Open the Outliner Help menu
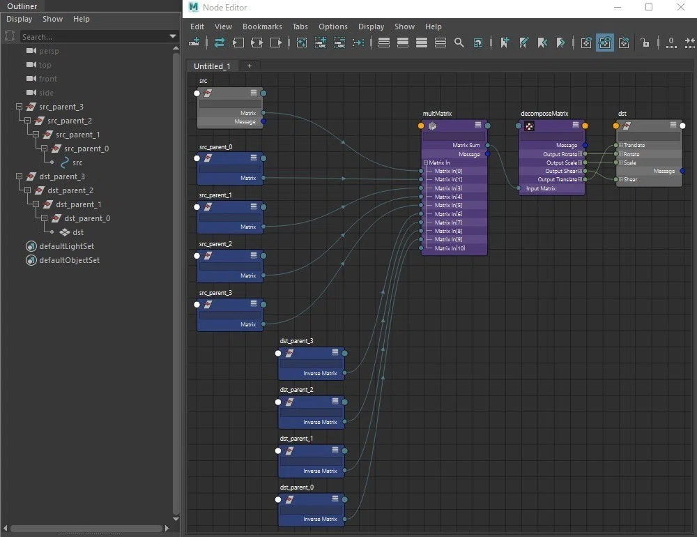Image resolution: width=697 pixels, height=537 pixels. (x=82, y=19)
